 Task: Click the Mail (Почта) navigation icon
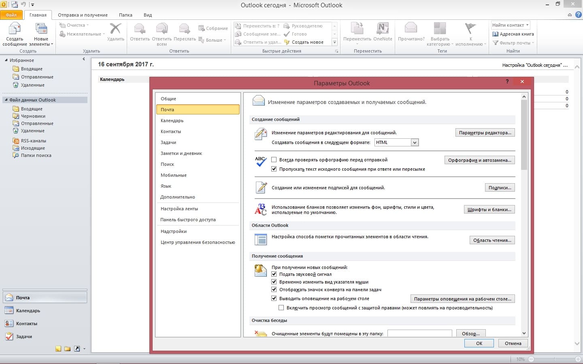(9, 298)
